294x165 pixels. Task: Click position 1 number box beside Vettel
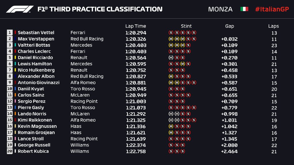(10, 33)
